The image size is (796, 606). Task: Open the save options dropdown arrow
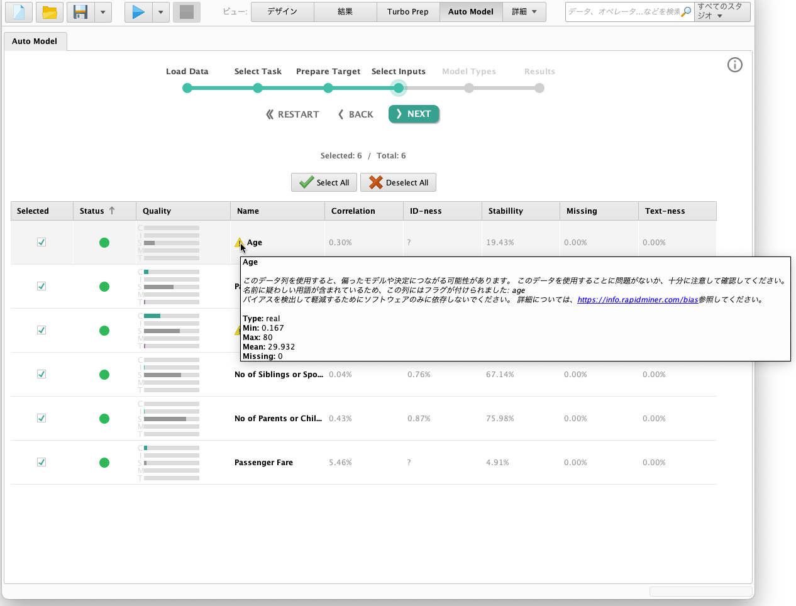(x=103, y=12)
